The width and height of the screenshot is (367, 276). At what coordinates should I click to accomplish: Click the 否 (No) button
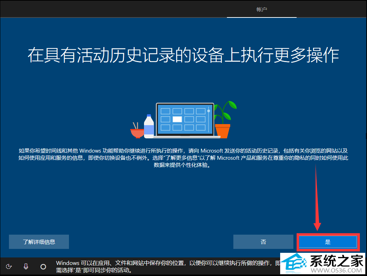(x=263, y=242)
